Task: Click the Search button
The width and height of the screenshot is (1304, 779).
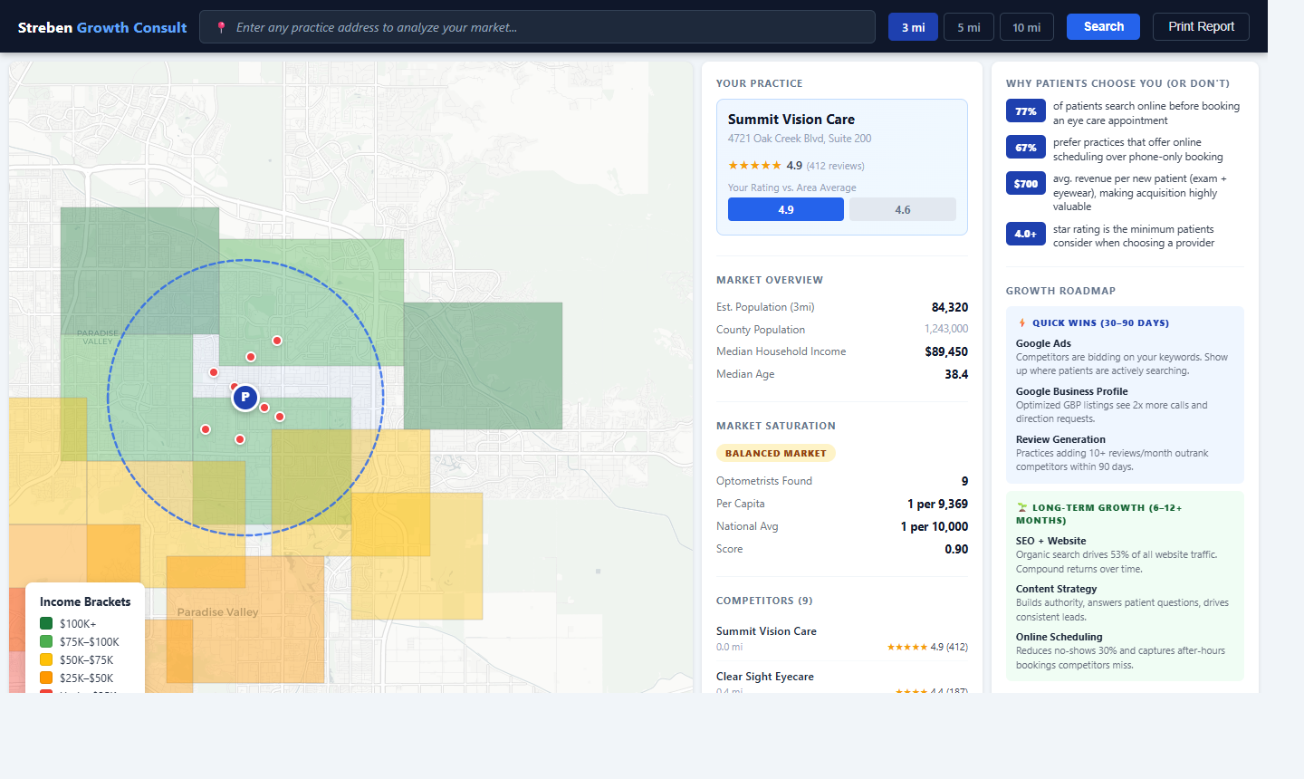Action: 1103,26
